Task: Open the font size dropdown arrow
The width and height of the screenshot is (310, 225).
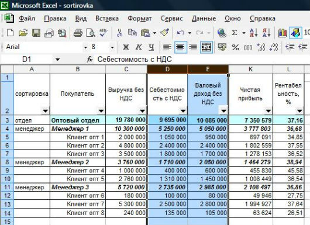Action: 112,47
